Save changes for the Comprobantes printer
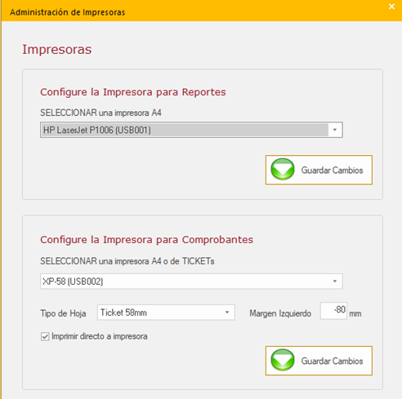402x399 pixels. [x=319, y=361]
